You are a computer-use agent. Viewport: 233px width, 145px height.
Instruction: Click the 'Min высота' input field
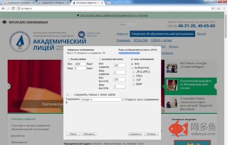coord(119,79)
